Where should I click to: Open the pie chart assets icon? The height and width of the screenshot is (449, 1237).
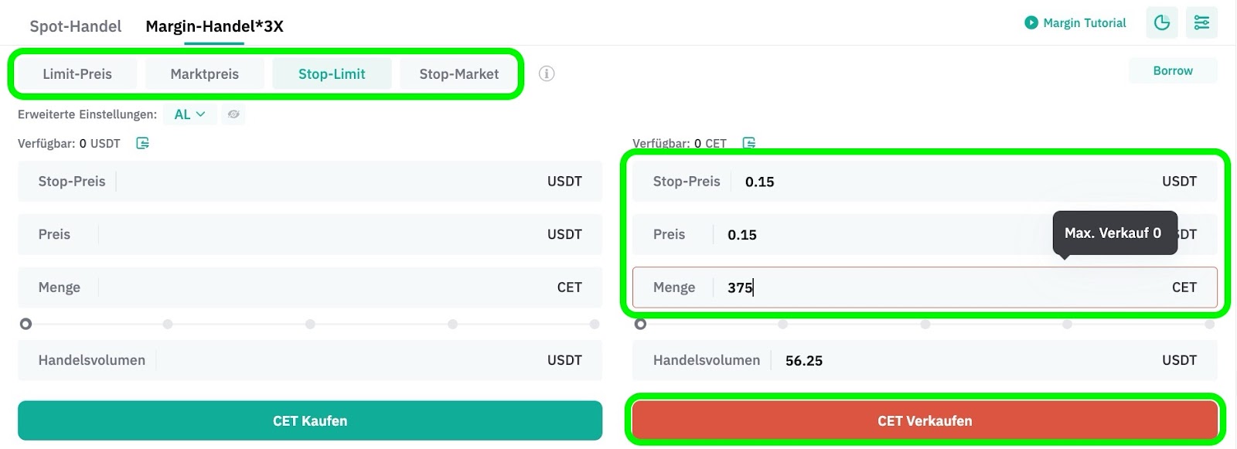[1162, 22]
